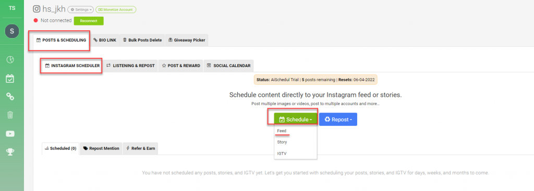Open the trash bulk delete sidebar icon
The image size is (534, 191).
(10, 115)
